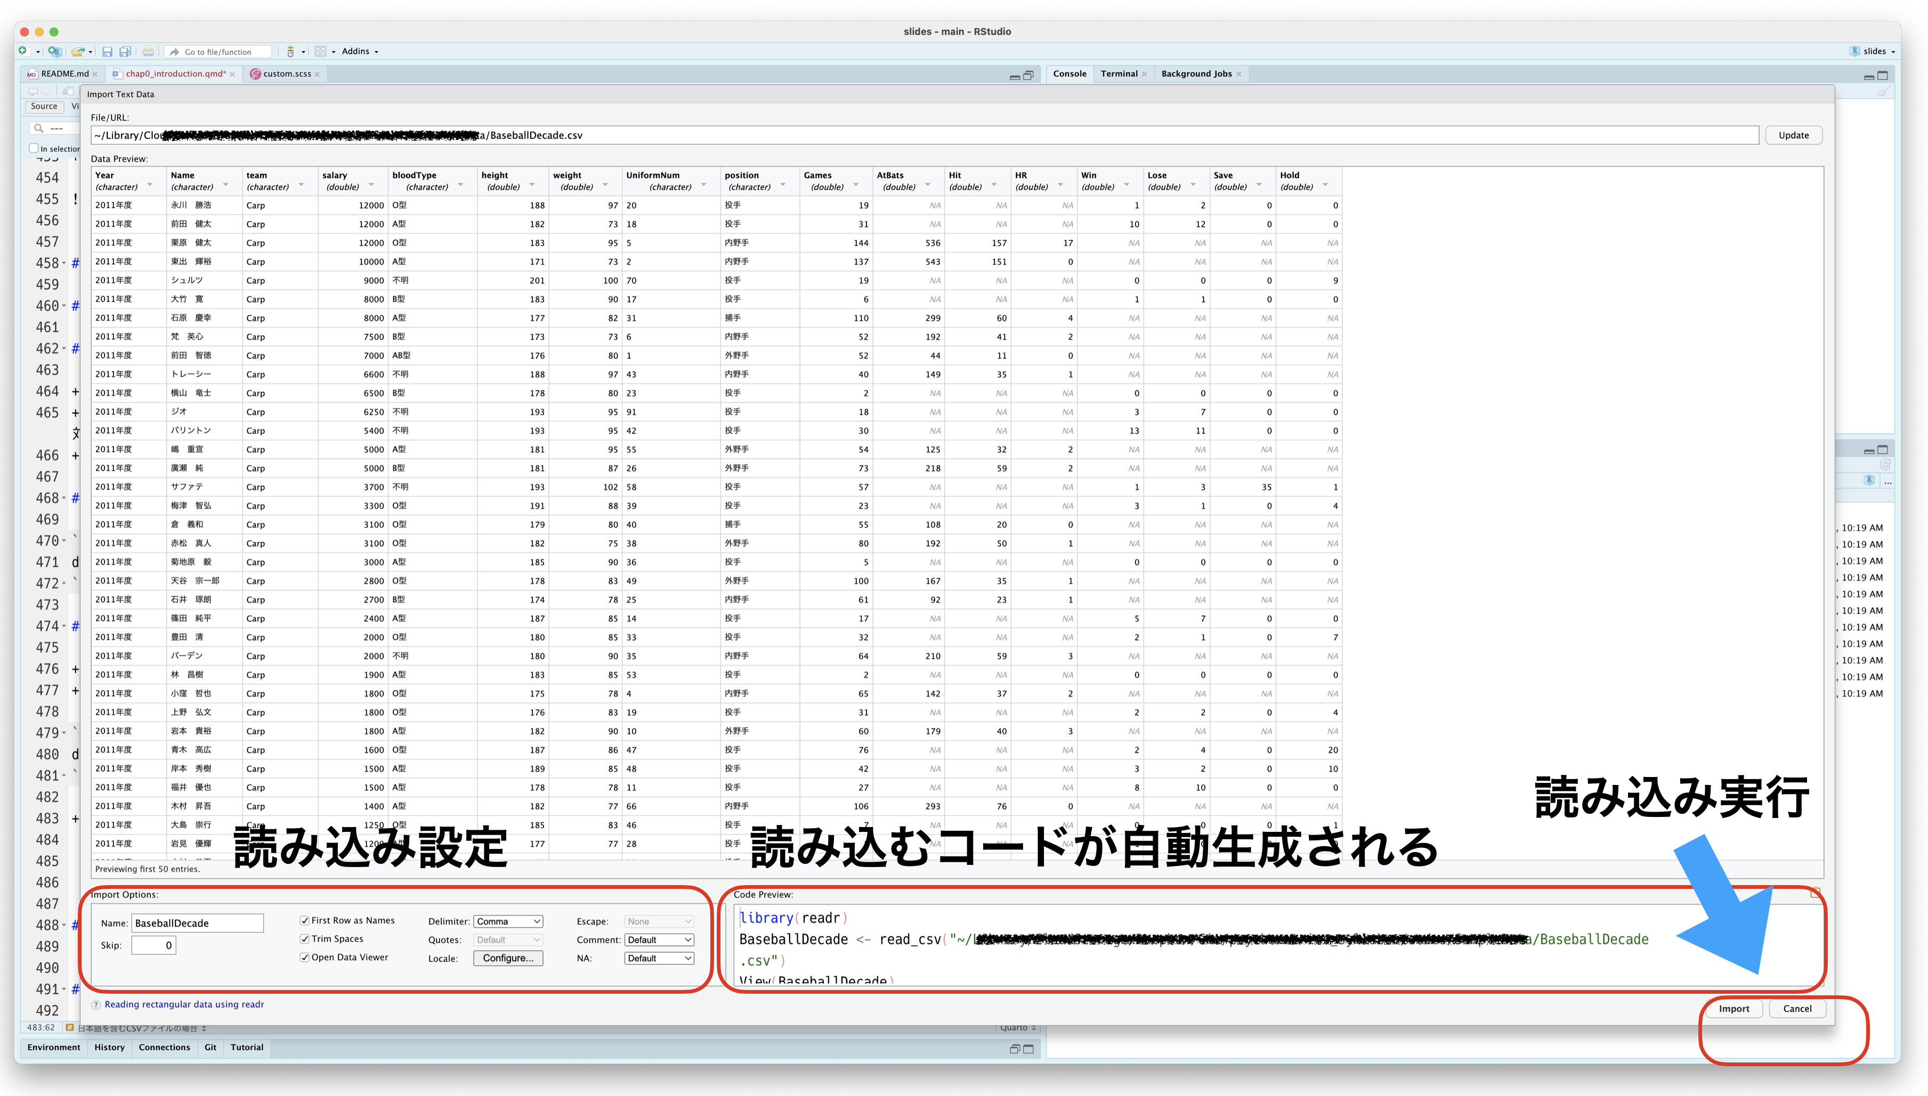The width and height of the screenshot is (1928, 1096).
Task: Click the Create a Project icon
Action: click(54, 51)
